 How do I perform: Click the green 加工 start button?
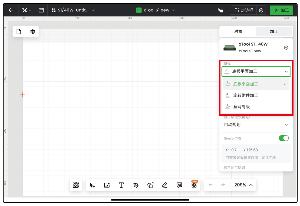(281, 10)
